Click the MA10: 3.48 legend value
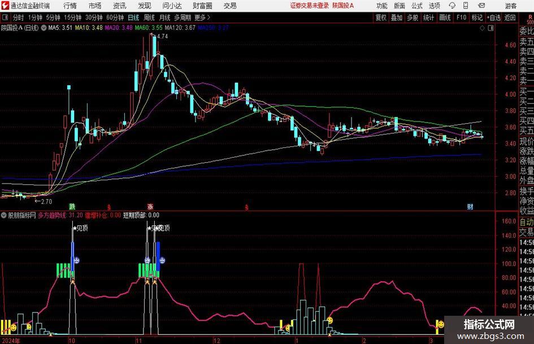The image size is (534, 344). pyautogui.click(x=89, y=28)
